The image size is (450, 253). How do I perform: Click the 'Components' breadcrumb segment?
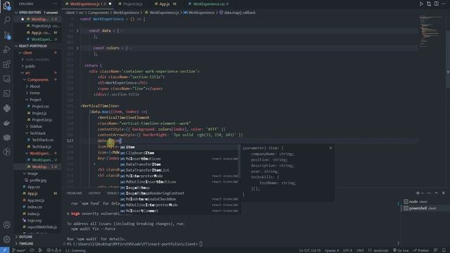point(98,13)
